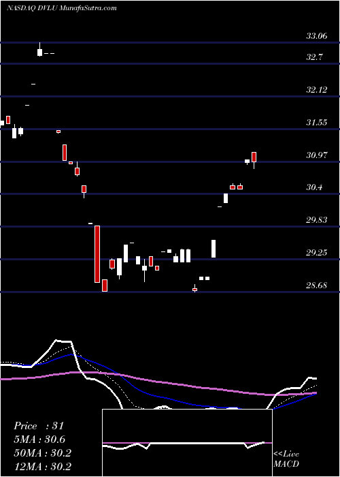Click the MACD inset panel
Screen dimensions: 340x477
click(187, 443)
